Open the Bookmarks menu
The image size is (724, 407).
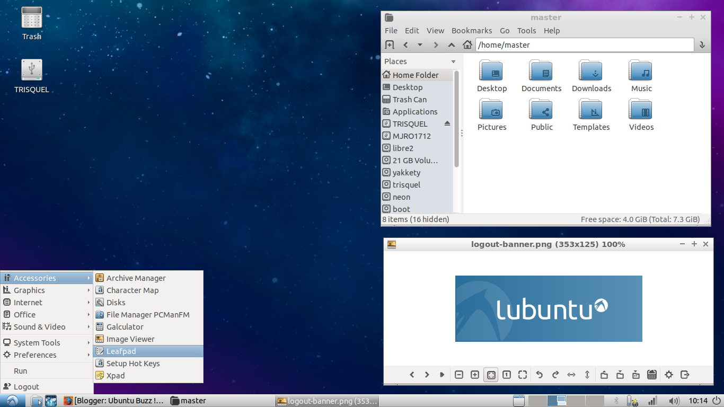472,30
